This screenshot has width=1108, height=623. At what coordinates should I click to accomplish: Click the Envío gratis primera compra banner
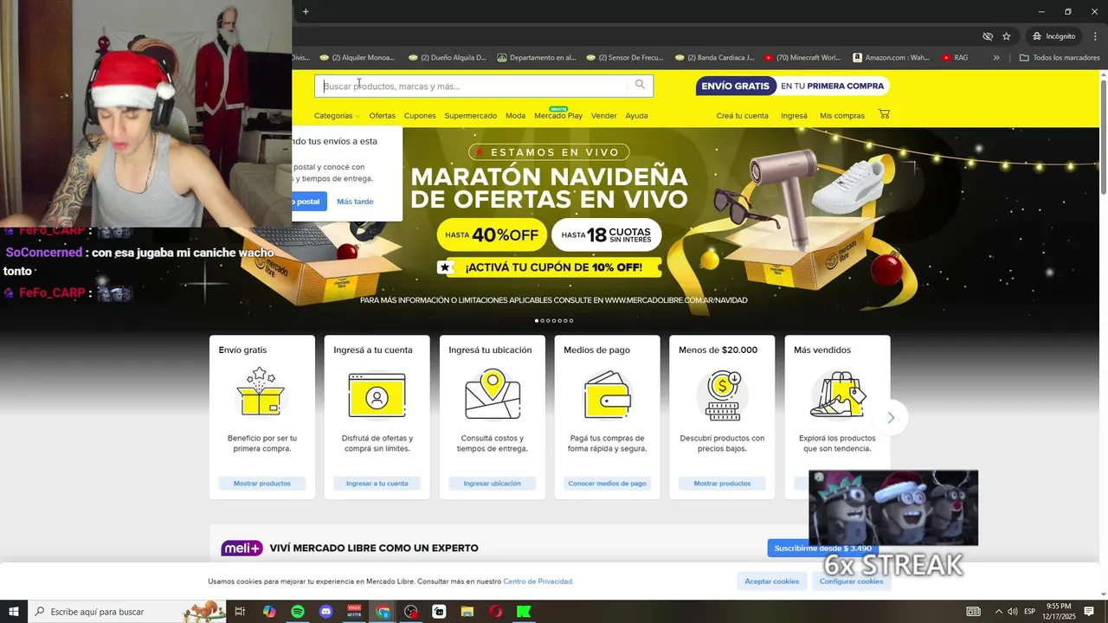792,86
